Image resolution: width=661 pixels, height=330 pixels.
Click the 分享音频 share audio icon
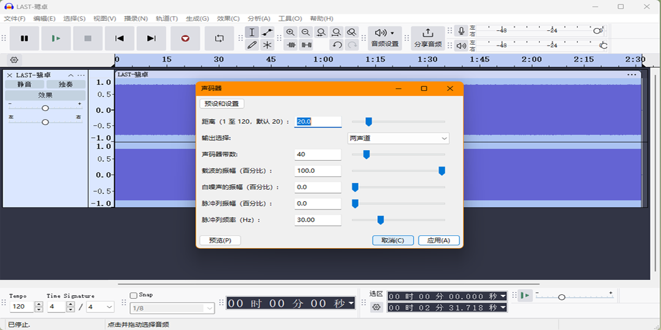tap(428, 33)
